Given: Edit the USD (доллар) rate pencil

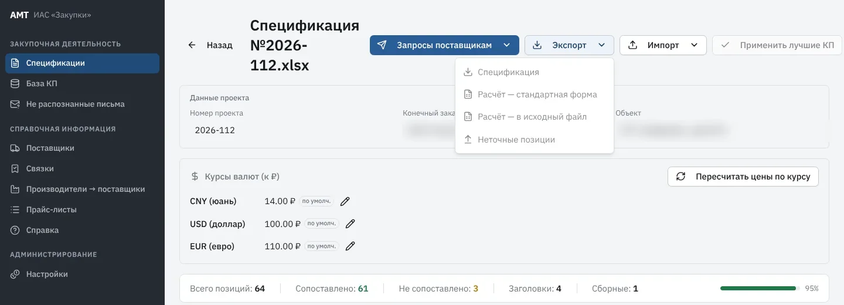Looking at the screenshot, I should point(350,223).
